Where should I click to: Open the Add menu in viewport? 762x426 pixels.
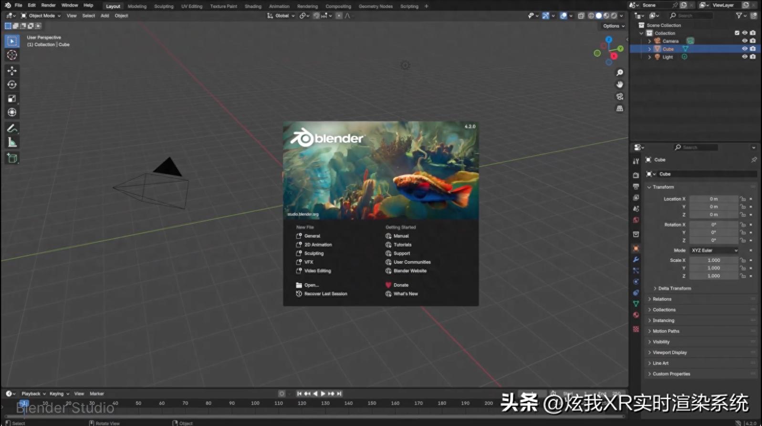pos(104,16)
